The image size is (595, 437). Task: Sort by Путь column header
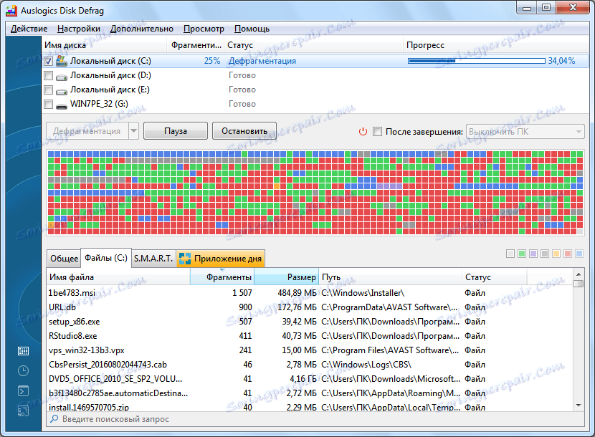point(390,277)
